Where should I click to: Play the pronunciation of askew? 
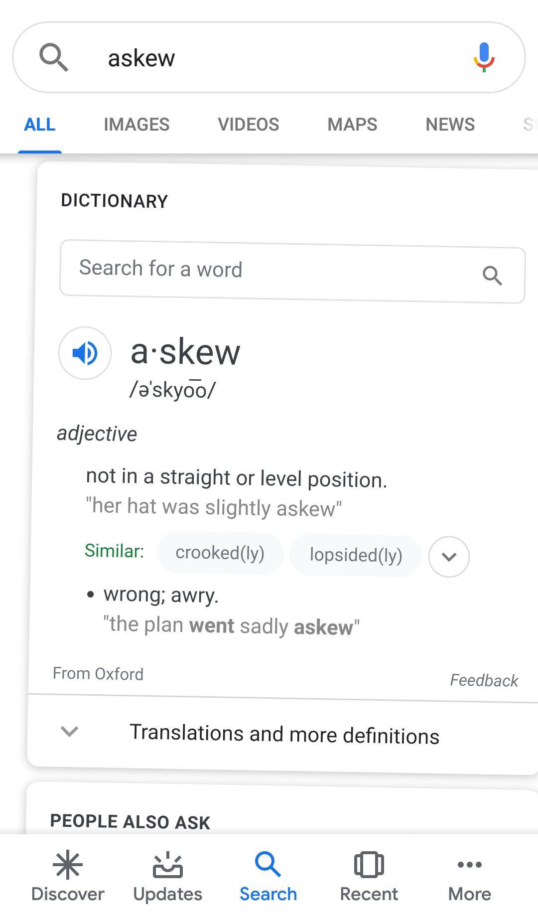coord(84,353)
